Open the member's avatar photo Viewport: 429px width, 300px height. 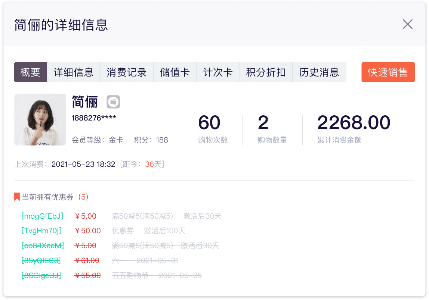point(40,119)
